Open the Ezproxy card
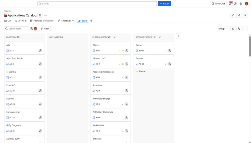The height and width of the screenshot is (143, 251). coord(24,101)
